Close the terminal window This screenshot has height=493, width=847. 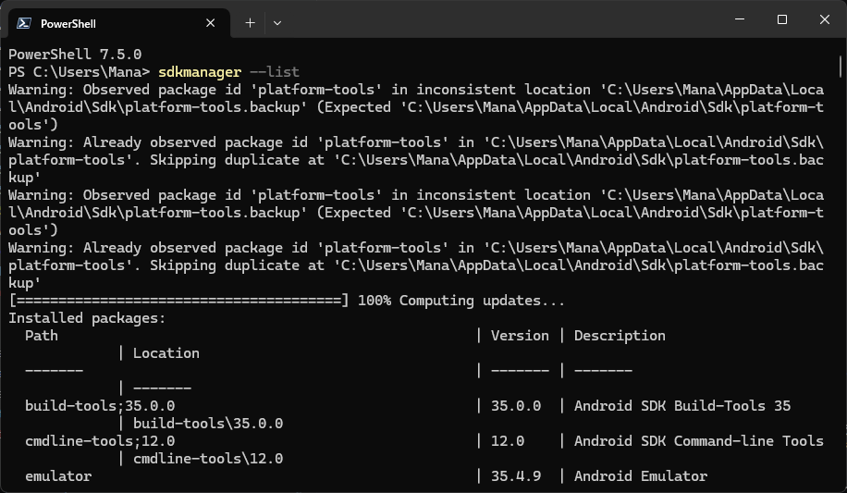[824, 19]
